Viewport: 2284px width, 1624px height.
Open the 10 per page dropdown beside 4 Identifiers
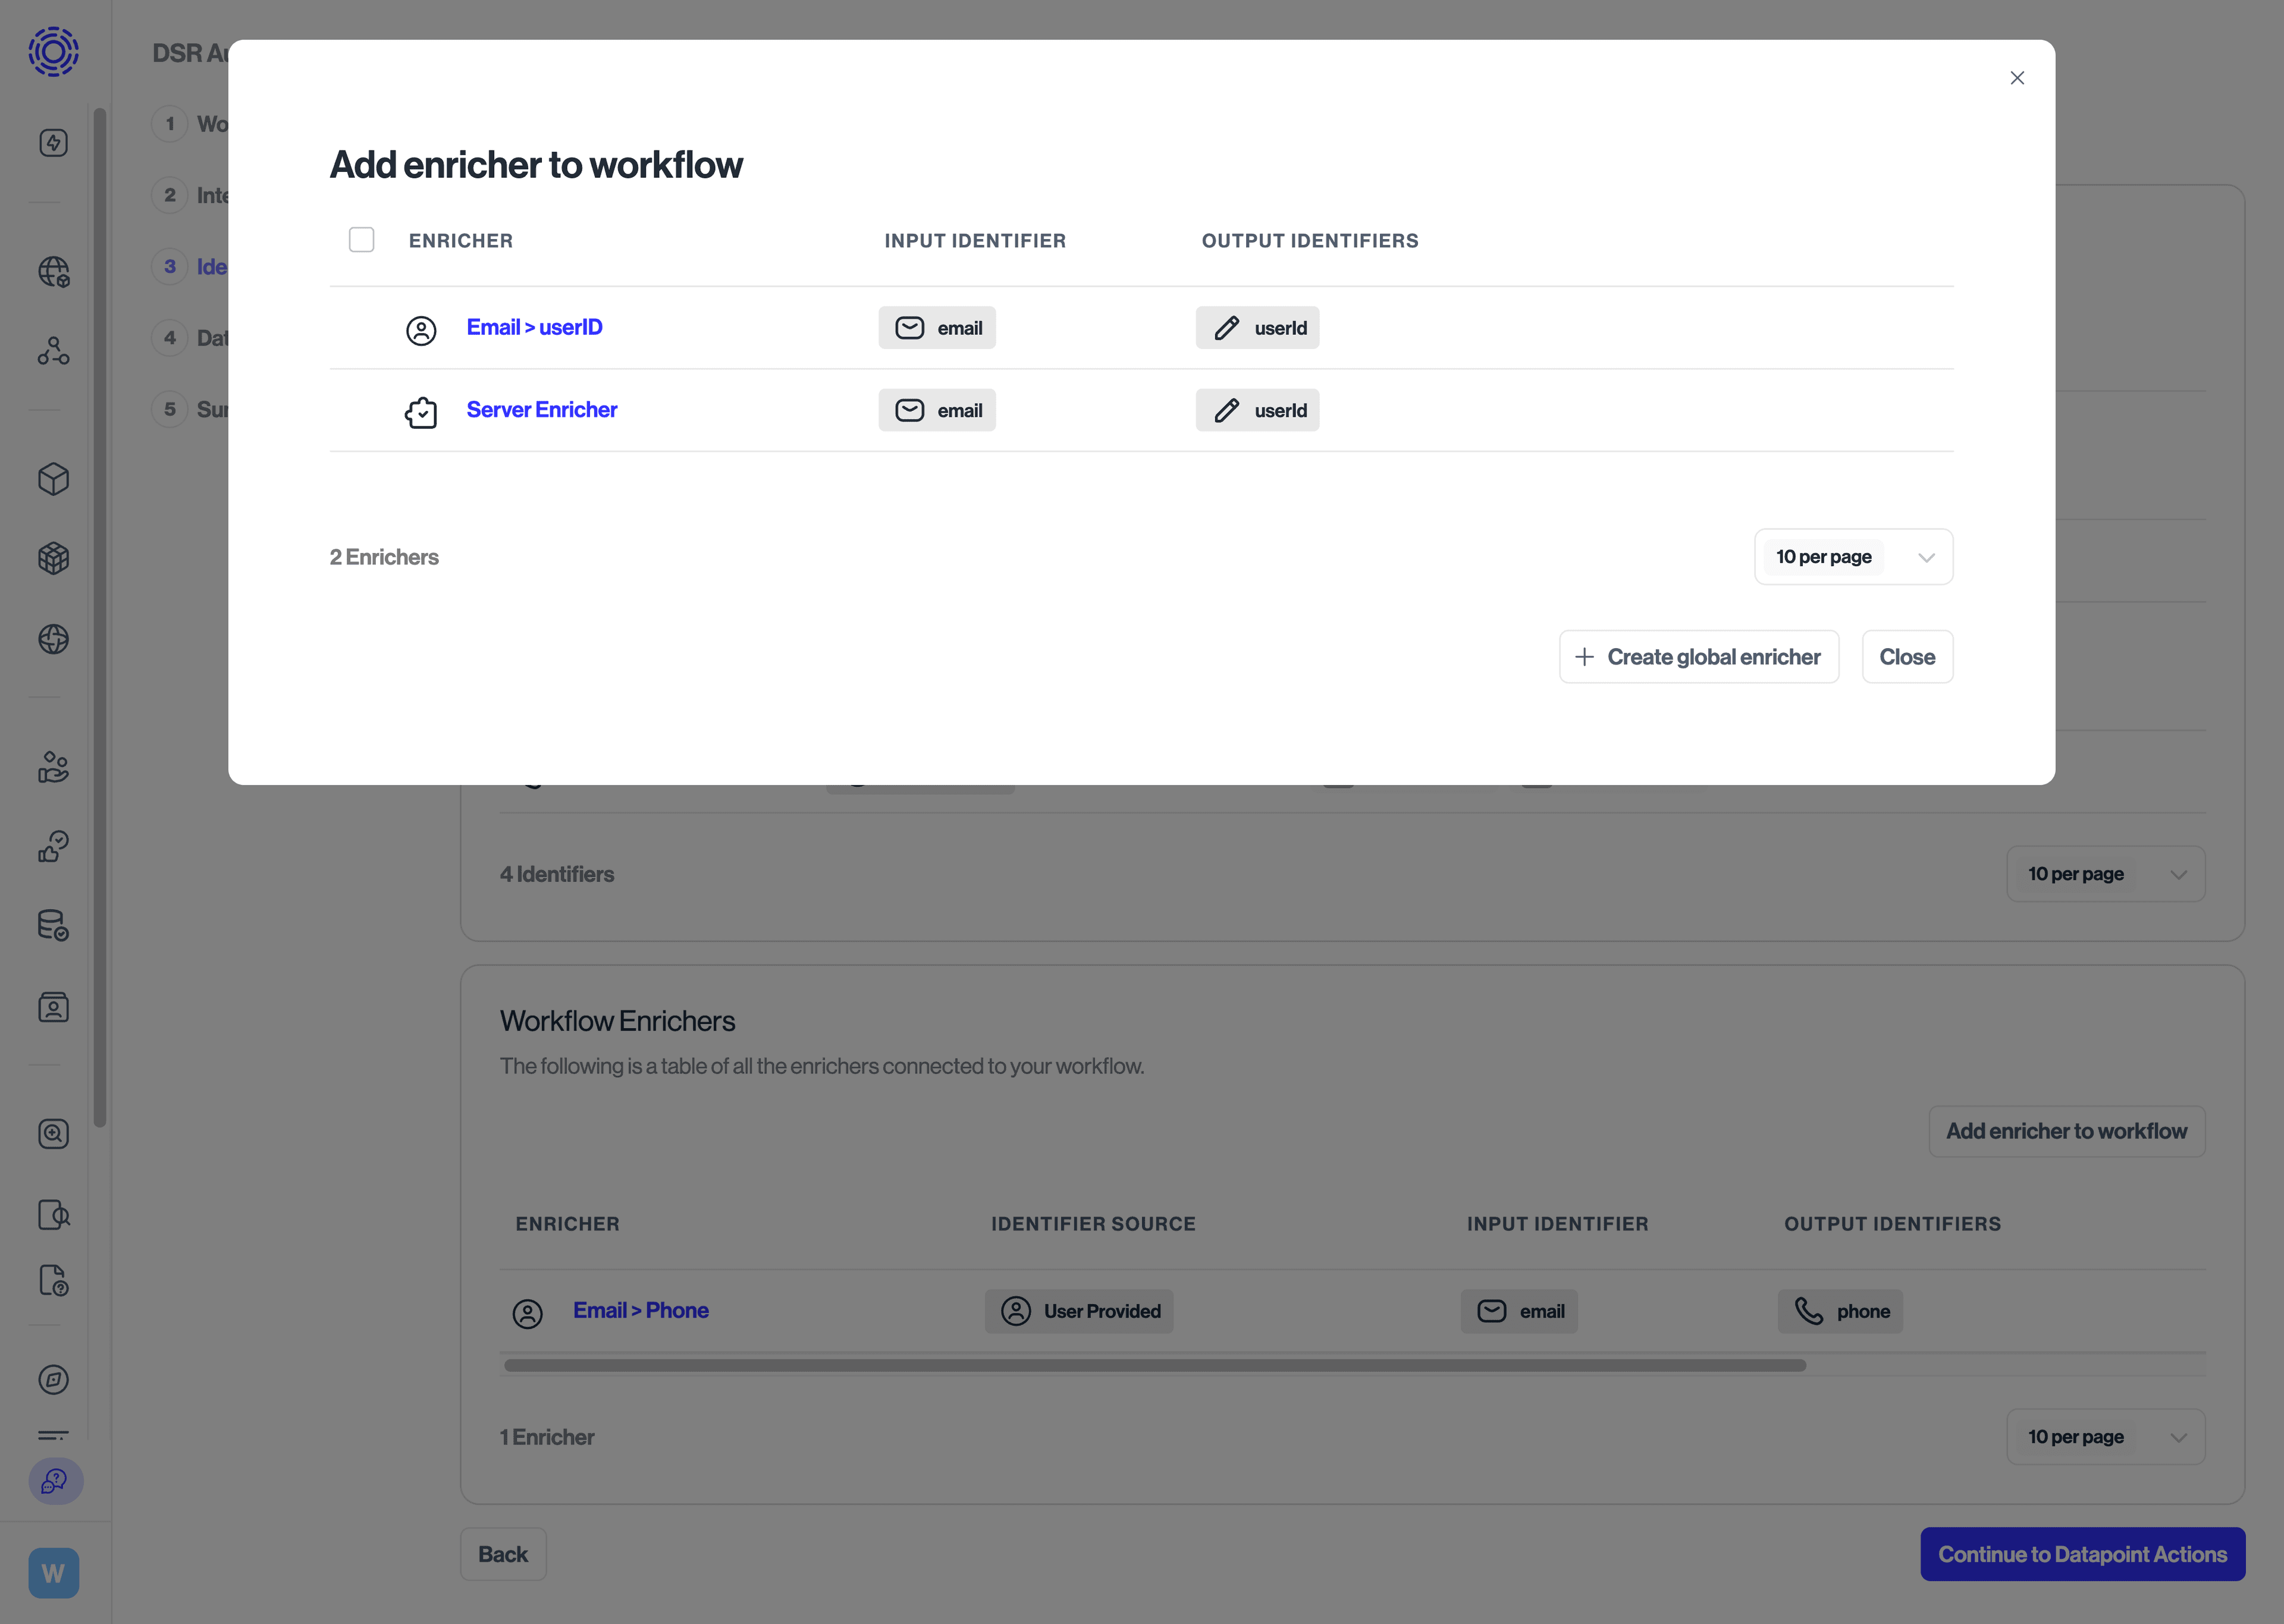[x=2105, y=873]
